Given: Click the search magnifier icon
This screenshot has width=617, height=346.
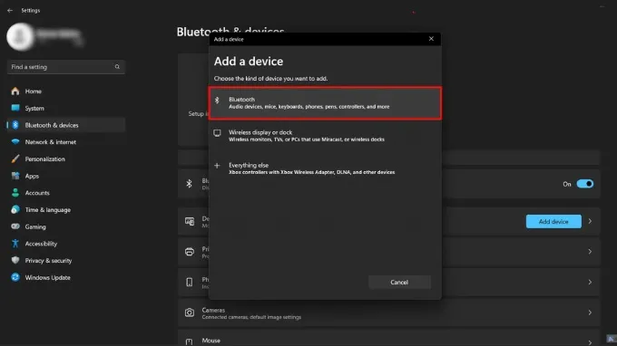Looking at the screenshot, I should (117, 67).
